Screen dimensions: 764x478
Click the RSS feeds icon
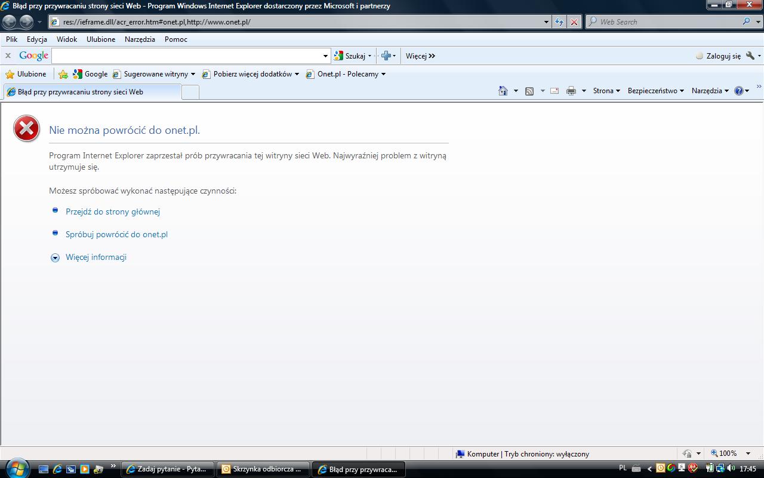529,91
